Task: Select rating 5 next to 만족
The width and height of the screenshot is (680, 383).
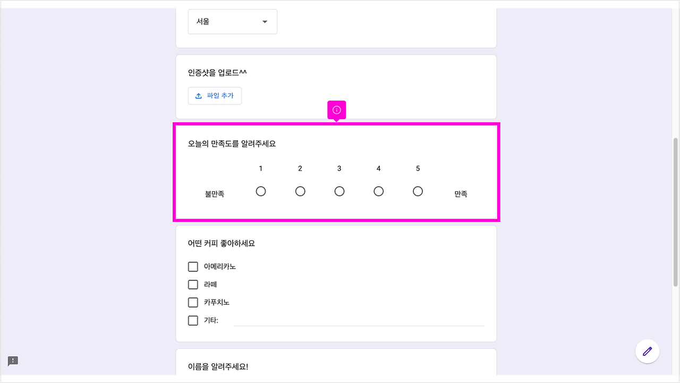Action: [418, 191]
